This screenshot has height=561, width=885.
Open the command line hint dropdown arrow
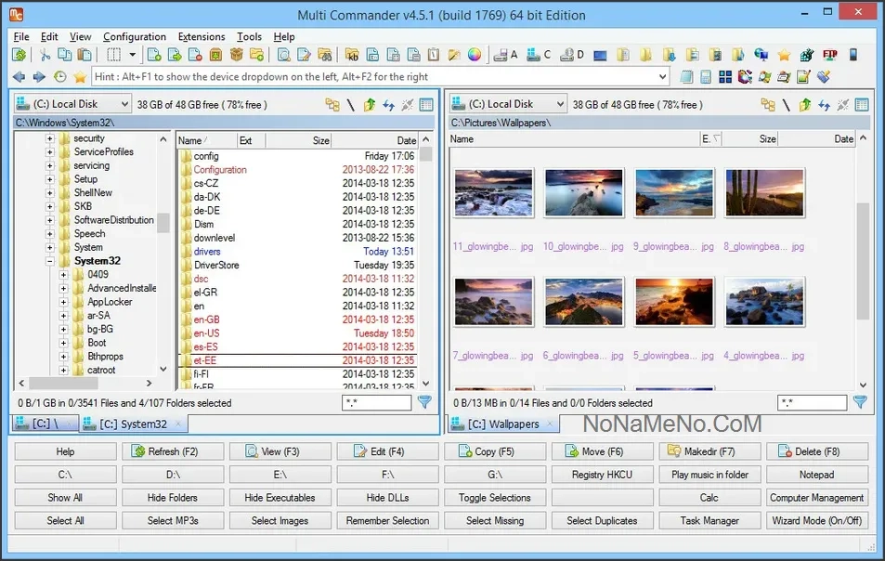click(662, 77)
